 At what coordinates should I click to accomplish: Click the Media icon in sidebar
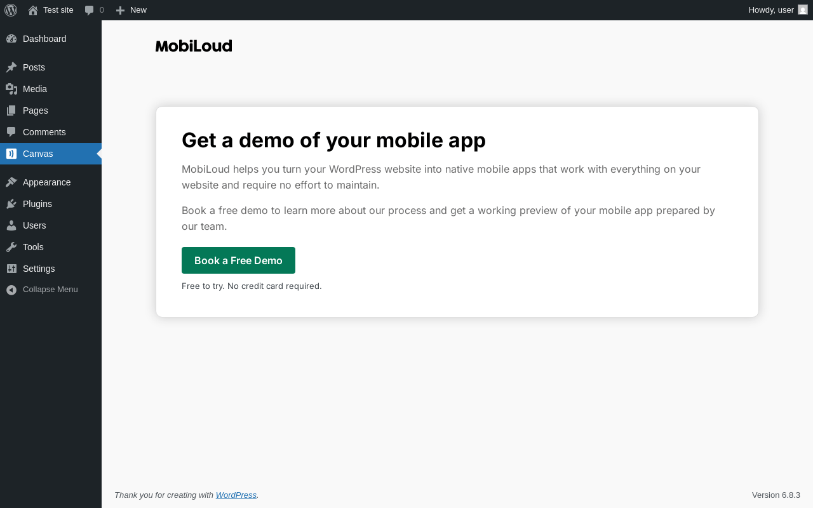11,89
